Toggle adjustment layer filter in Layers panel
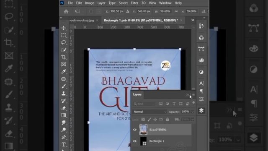The image size is (268, 151). tap(167, 104)
